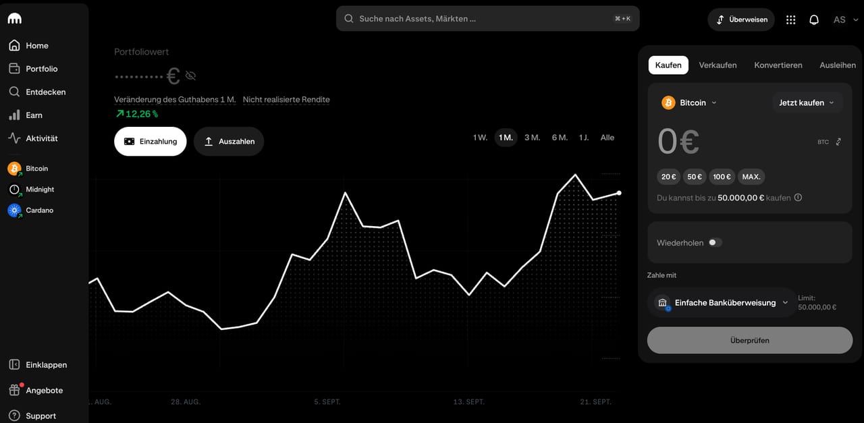Click the purchase limit info icon
This screenshot has width=864, height=423.
[799, 198]
